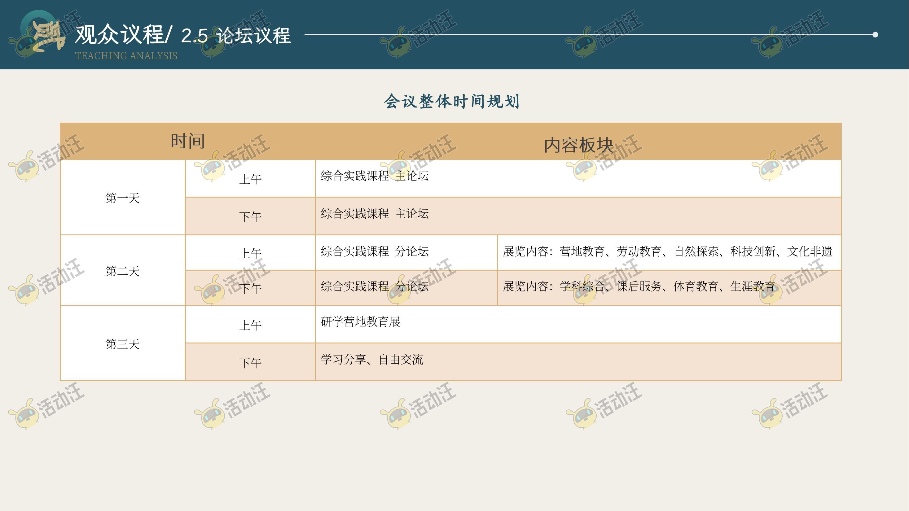Click second-day morning 综合实践课程 分论坛 cell

tap(375, 251)
